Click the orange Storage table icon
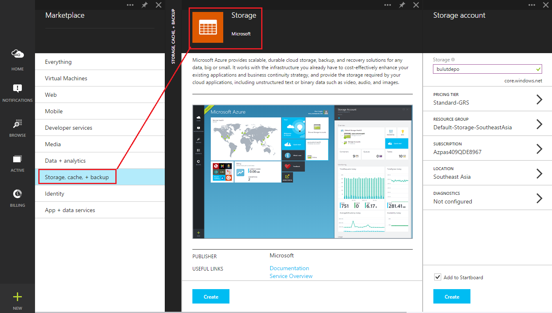This screenshot has width=552, height=313. pyautogui.click(x=208, y=27)
